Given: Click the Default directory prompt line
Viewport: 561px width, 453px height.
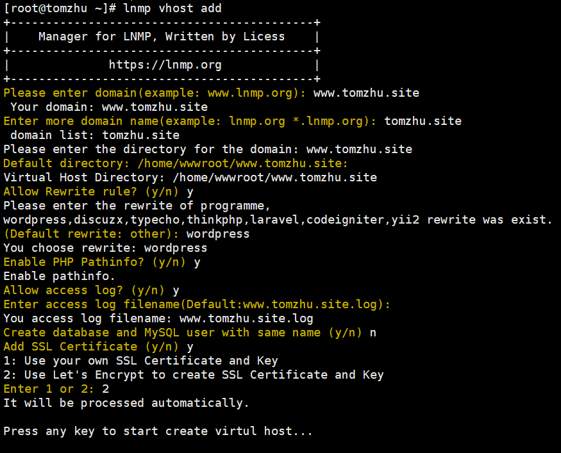Looking at the screenshot, I should [176, 163].
